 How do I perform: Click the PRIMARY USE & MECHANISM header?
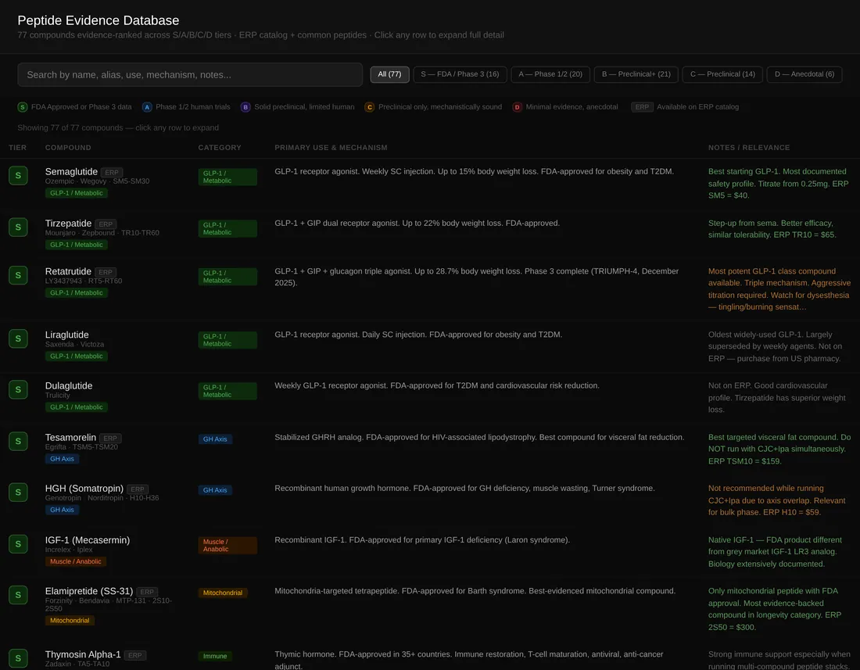331,148
